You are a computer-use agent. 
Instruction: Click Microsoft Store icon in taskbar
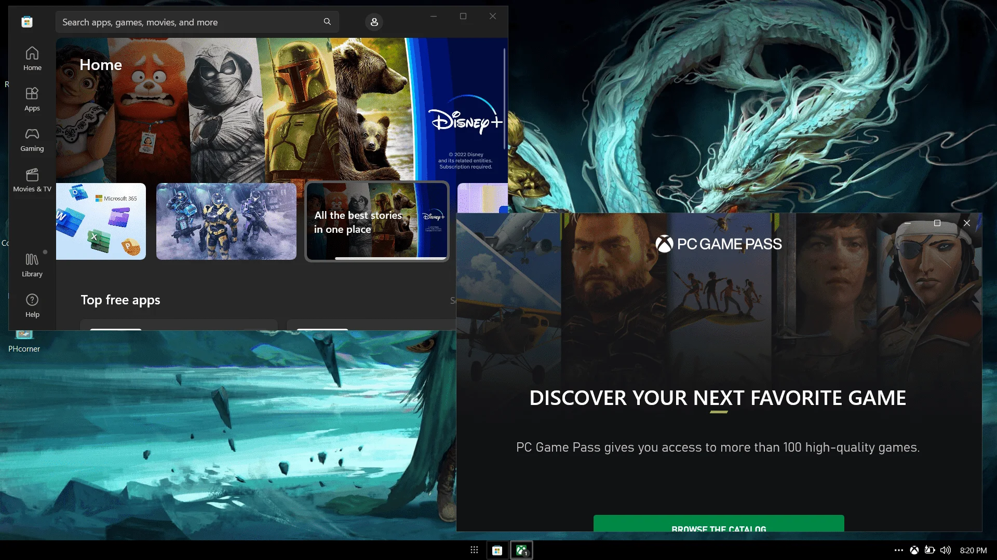(497, 550)
